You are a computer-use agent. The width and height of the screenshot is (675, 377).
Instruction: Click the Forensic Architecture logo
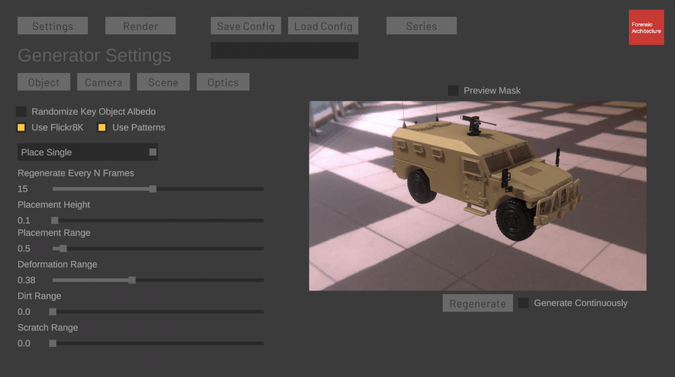(x=646, y=27)
